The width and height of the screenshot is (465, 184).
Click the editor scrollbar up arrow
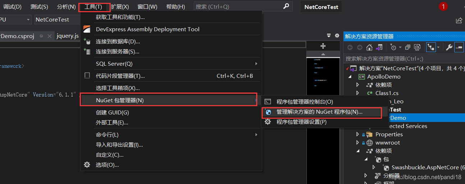pyautogui.click(x=323, y=54)
